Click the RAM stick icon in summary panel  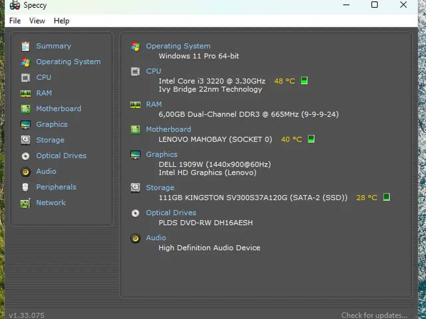pos(135,105)
